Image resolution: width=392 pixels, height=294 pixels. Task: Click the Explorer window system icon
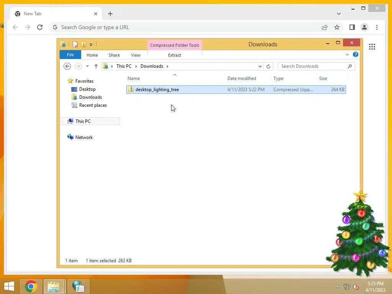tap(63, 44)
